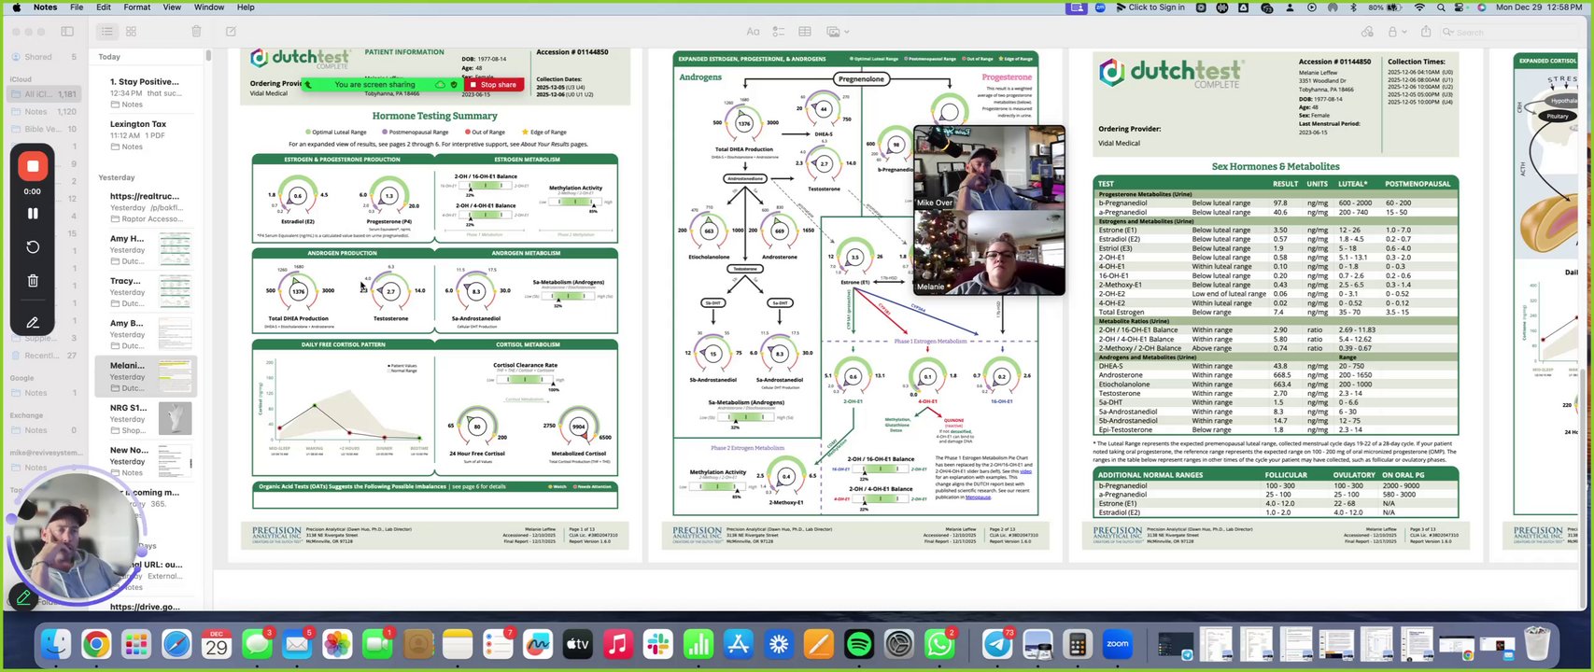Open Google Chrome from the Dock
Image resolution: width=1594 pixels, height=672 pixels.
tap(95, 644)
